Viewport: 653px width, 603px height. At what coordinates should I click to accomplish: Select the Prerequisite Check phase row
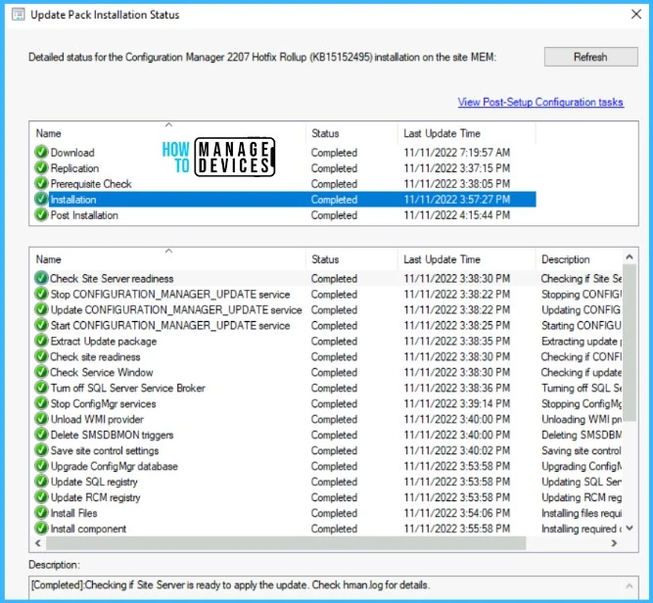point(285,183)
